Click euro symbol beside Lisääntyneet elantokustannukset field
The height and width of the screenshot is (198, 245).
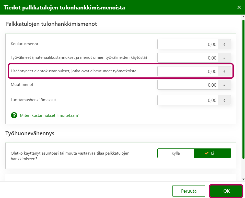pos(224,71)
